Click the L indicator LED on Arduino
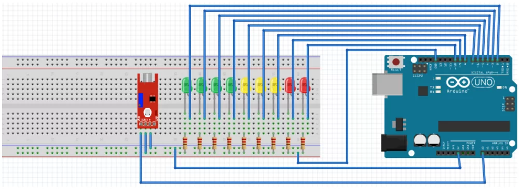Image resolution: width=519 pixels, height=189 pixels. [x=439, y=78]
